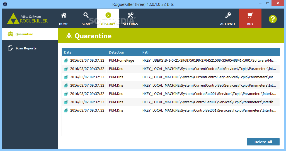Click the HOME label in toolbar
The image size is (286, 151).
pyautogui.click(x=64, y=24)
